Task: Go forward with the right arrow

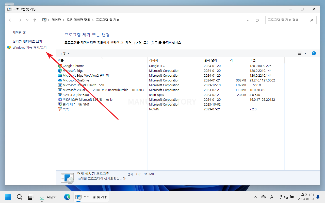Action: pos(19,20)
